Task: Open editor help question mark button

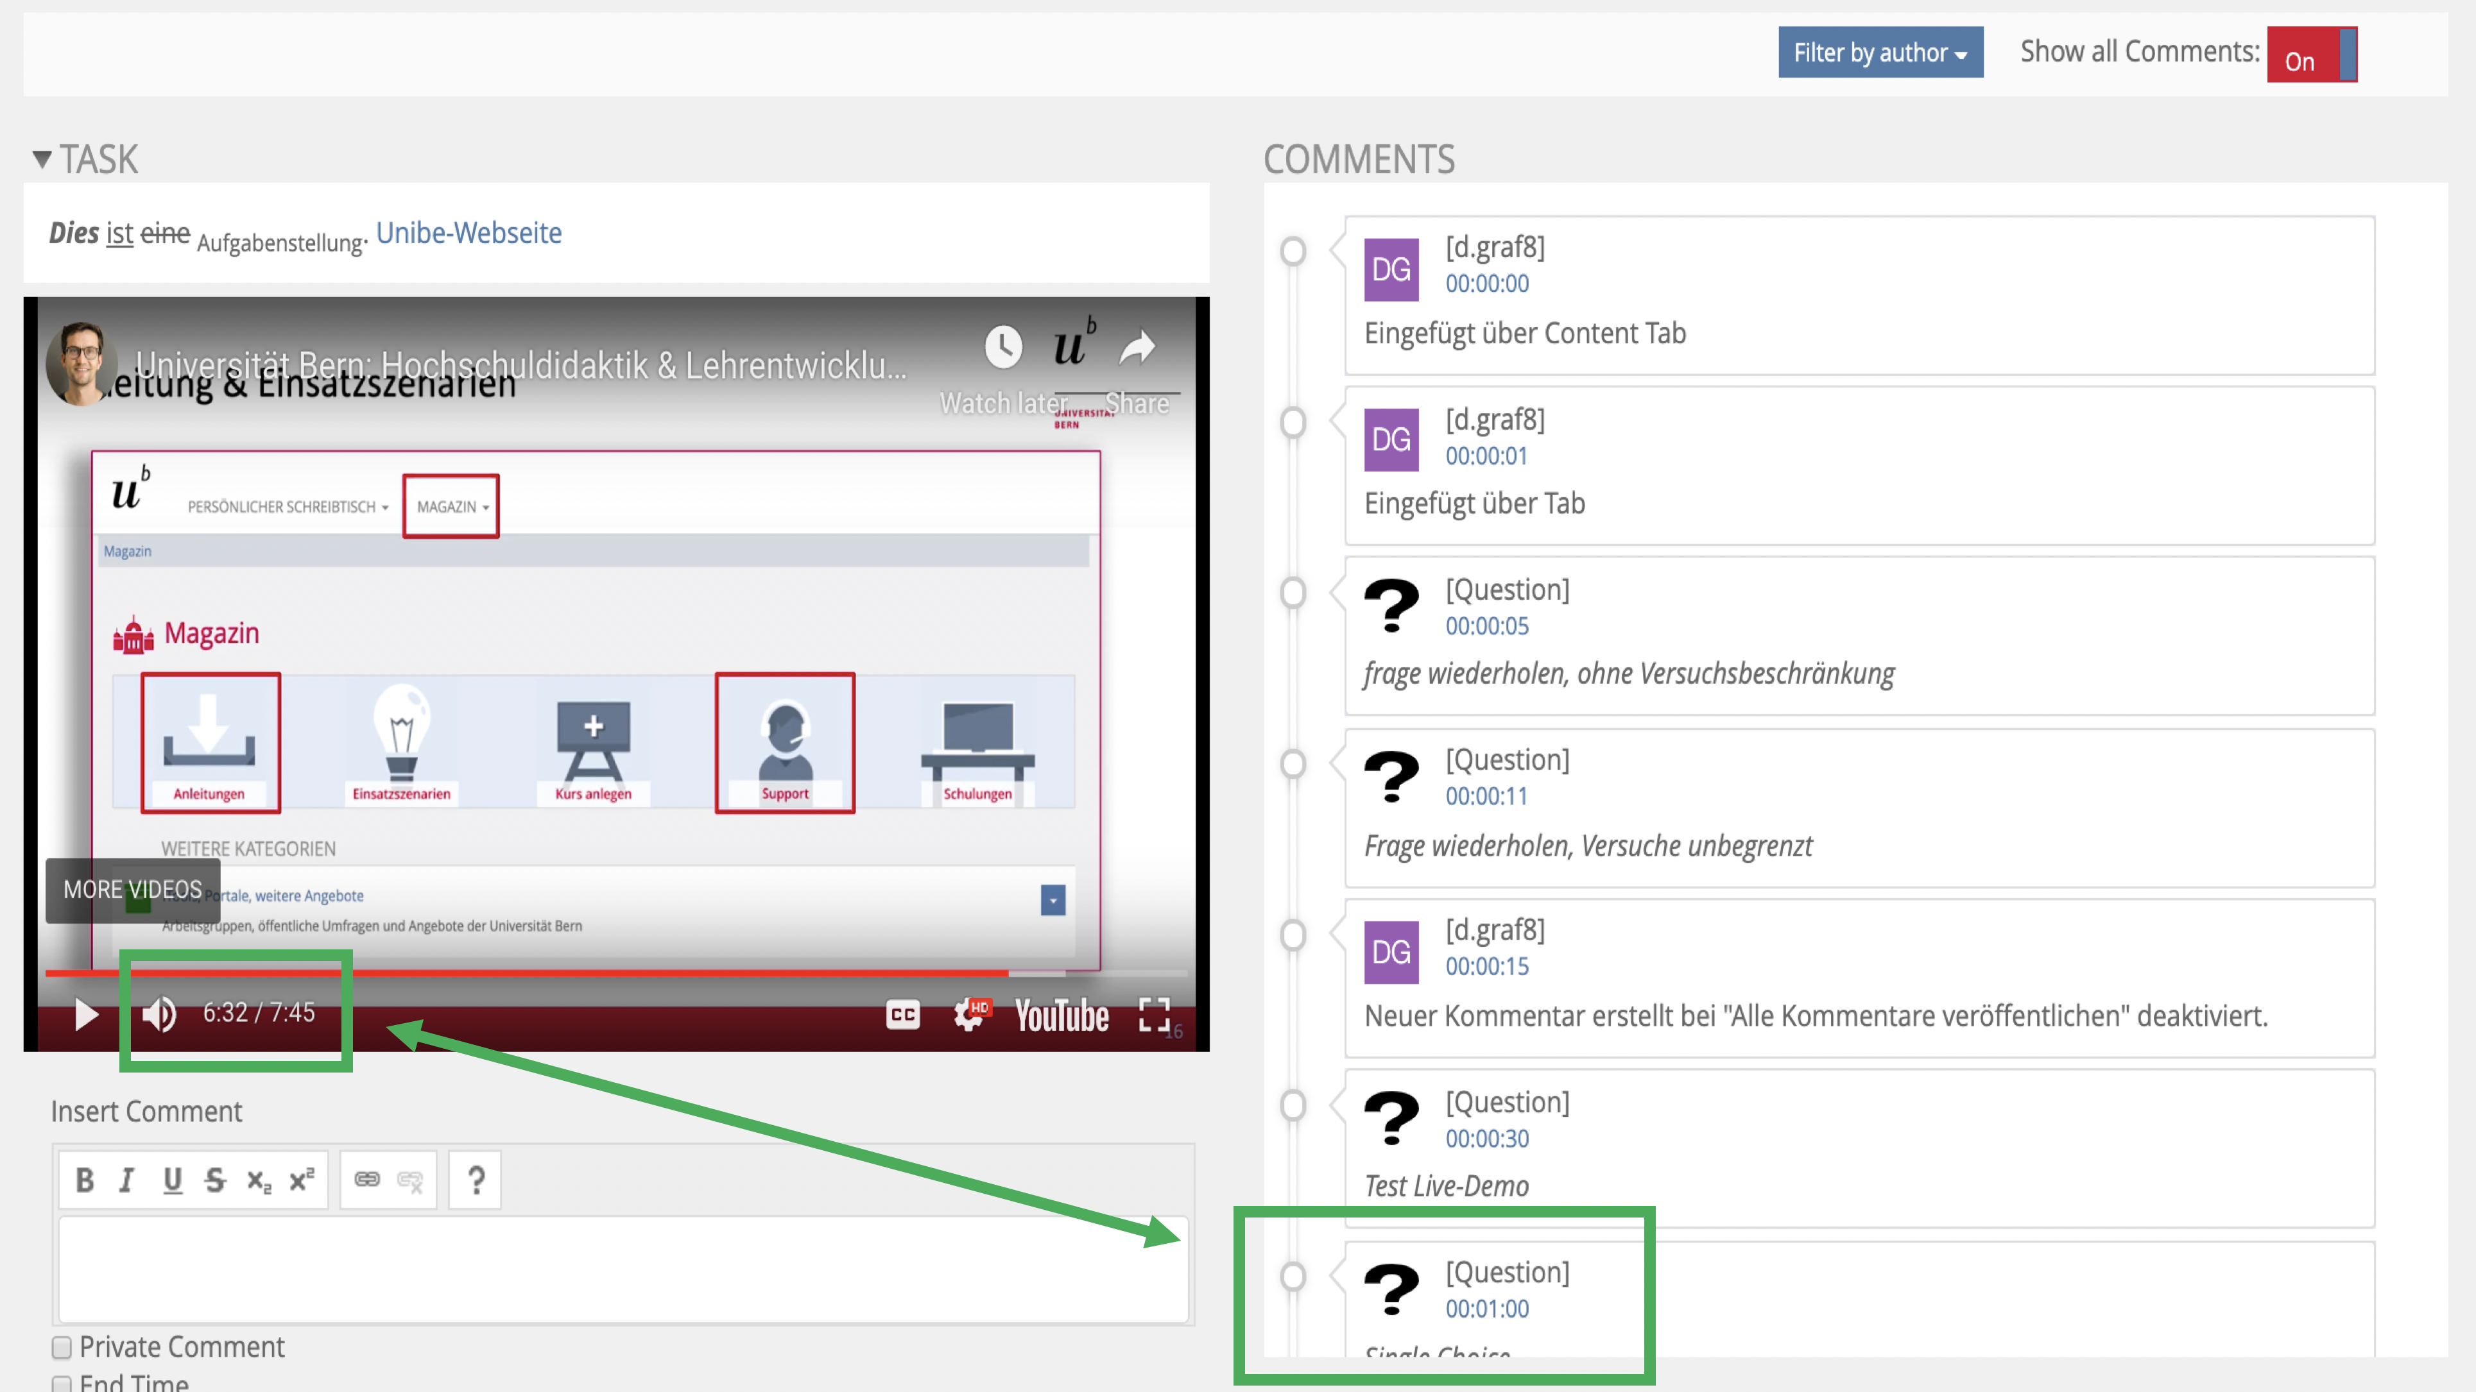Action: click(x=476, y=1180)
